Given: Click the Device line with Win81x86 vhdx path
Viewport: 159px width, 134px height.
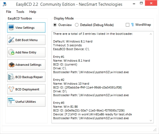Looking at the screenshot, I should click(92, 115).
